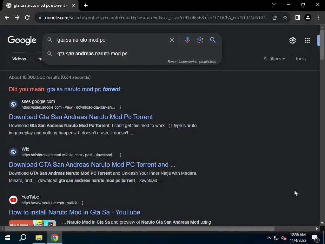Click the horizontal scrollbar at bottom

tap(140, 229)
